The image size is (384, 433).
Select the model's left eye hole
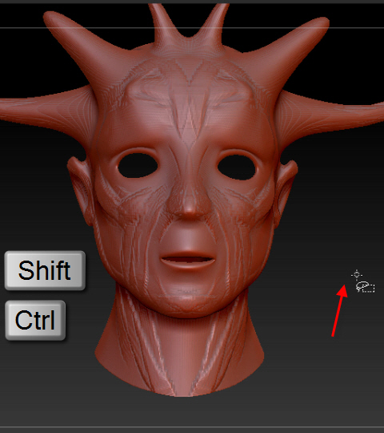tap(138, 165)
